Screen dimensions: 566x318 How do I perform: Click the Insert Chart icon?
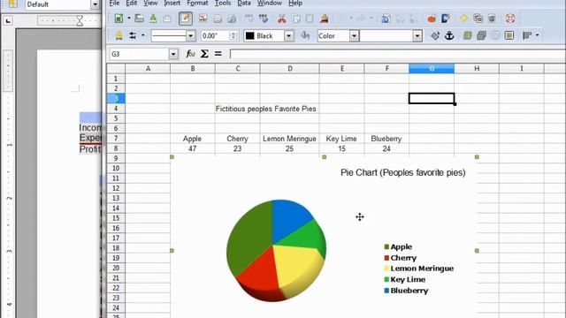click(x=432, y=19)
